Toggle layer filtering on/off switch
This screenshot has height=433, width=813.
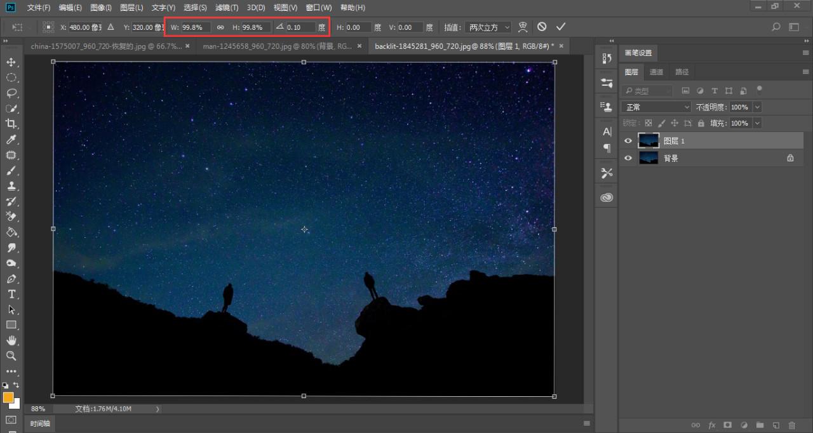tap(759, 90)
